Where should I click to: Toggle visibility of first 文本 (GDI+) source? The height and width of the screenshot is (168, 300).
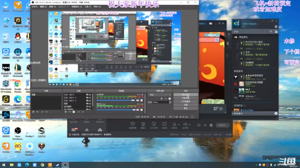(x=87, y=95)
